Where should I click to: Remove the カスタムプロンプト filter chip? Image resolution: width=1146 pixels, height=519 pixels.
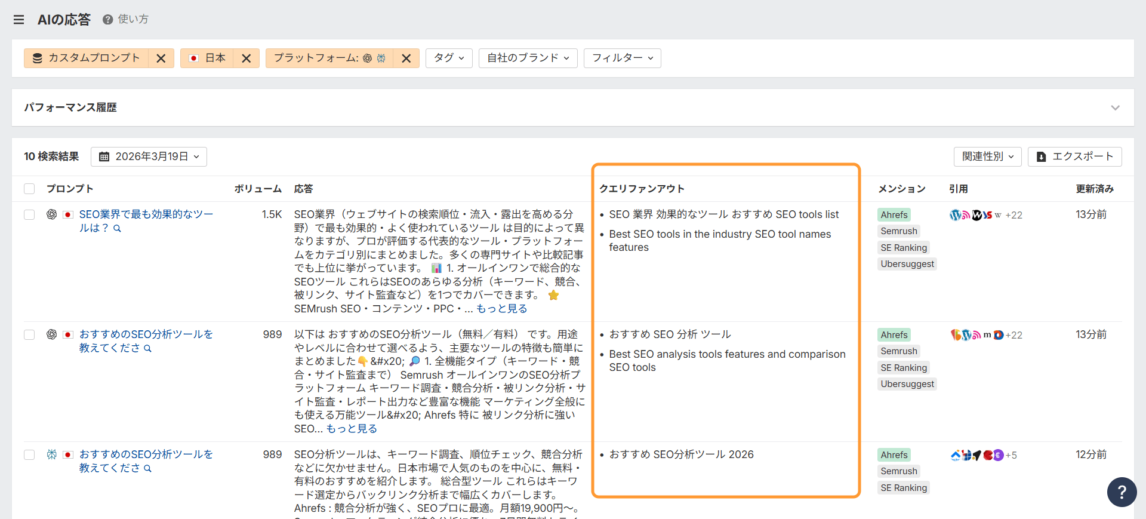click(x=161, y=59)
